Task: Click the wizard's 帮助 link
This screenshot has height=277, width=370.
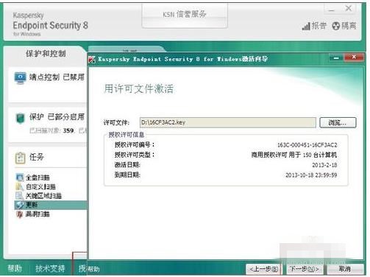Action: pos(93,269)
